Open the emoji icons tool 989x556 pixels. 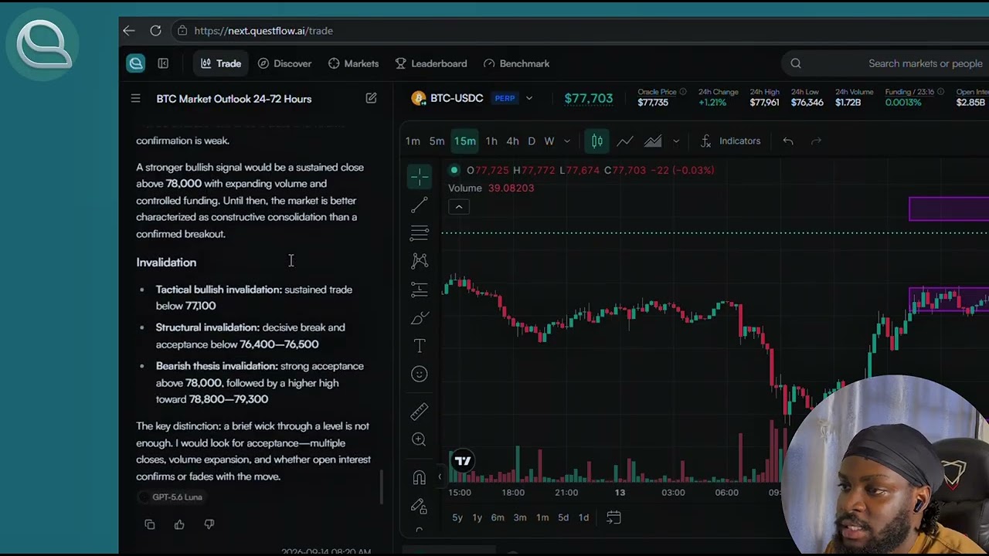pos(420,374)
